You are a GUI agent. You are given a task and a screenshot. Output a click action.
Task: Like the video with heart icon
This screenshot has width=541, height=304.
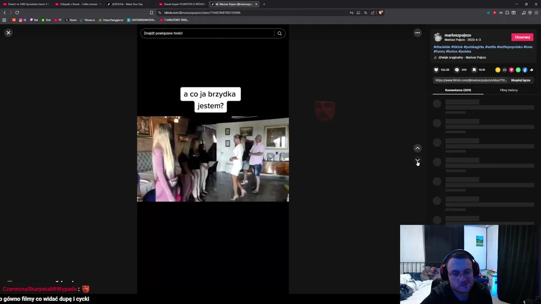click(x=436, y=70)
